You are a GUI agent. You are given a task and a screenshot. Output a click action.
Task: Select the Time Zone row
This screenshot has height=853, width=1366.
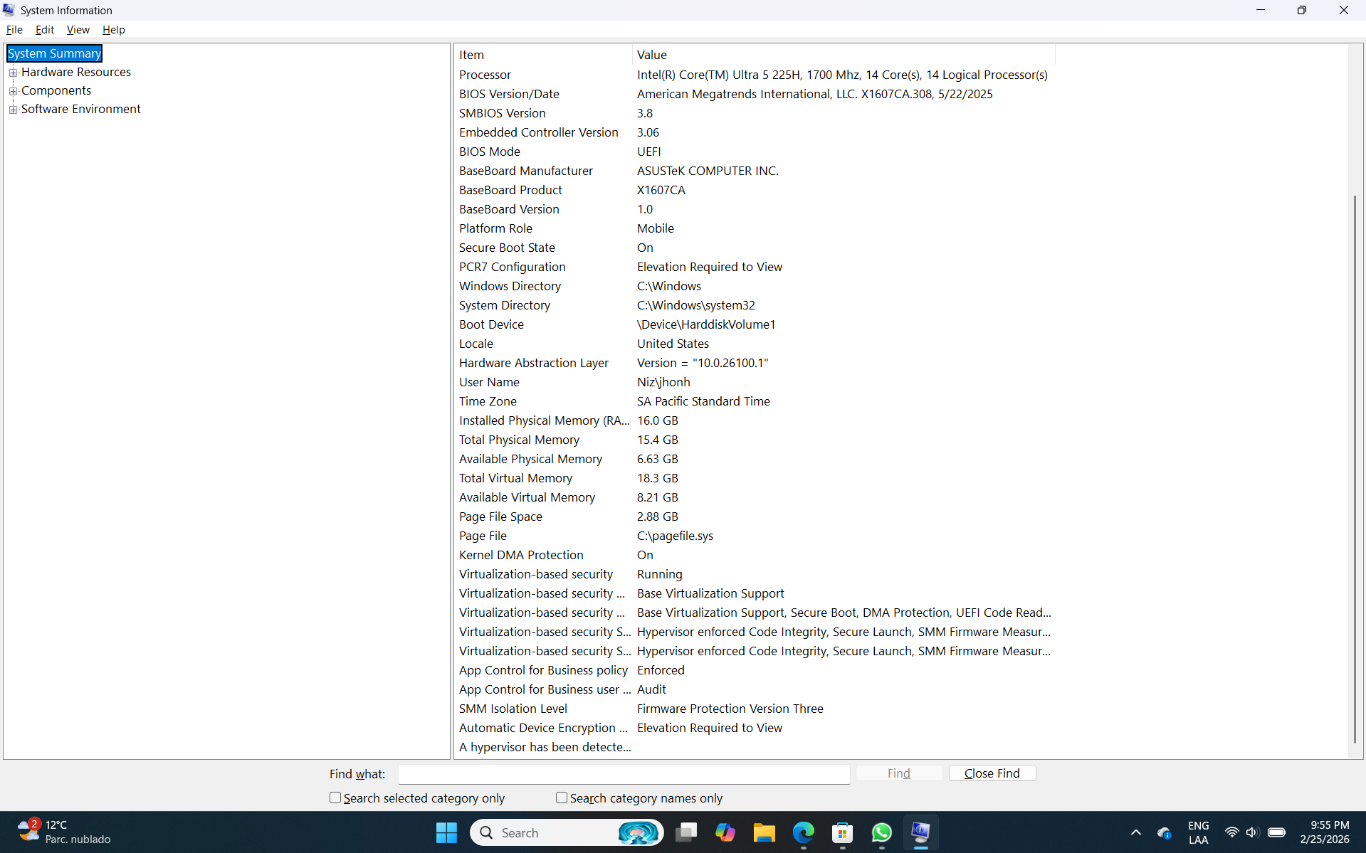pos(755,401)
